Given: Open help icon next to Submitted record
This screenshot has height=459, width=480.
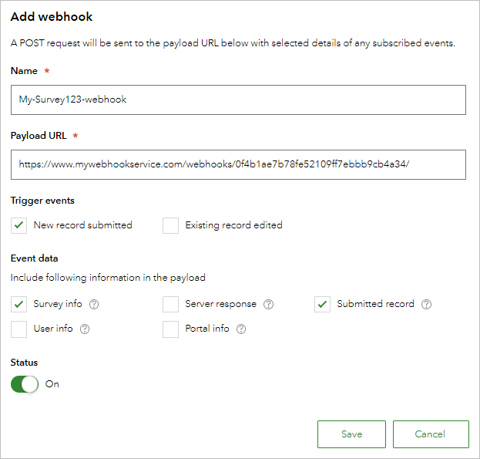Looking at the screenshot, I should [426, 304].
